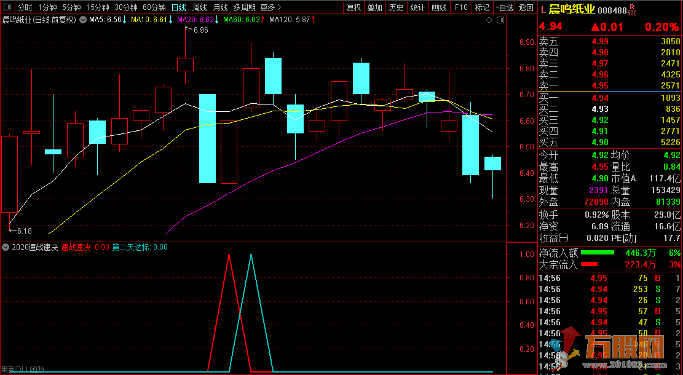Viewport: 683px width, 375px height.
Task: Click the R 500 tag beside stock code
Action: coord(632,10)
